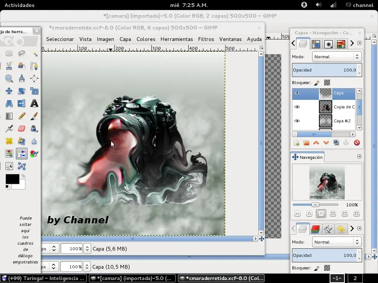Select the Measure compass tool
The image size is (378, 283).
(x=22, y=78)
